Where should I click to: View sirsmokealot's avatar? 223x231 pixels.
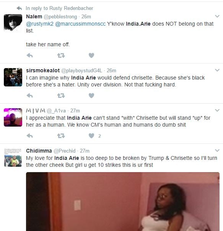(13, 77)
